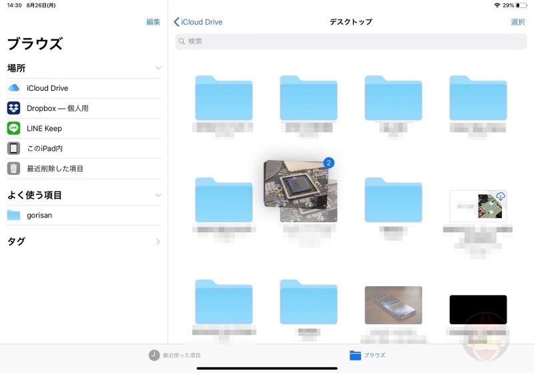Image resolution: width=534 pixels, height=373 pixels.
Task: Open the smartphone photo thumbnail
Action: coord(393,305)
